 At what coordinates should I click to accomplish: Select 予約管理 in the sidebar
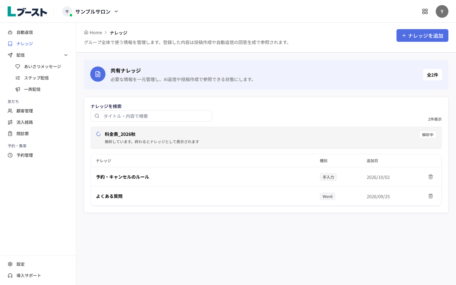[x=38, y=155]
